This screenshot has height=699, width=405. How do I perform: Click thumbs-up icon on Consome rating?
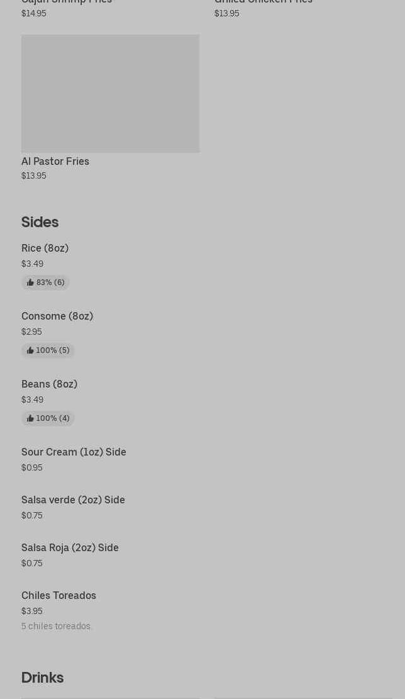[30, 350]
